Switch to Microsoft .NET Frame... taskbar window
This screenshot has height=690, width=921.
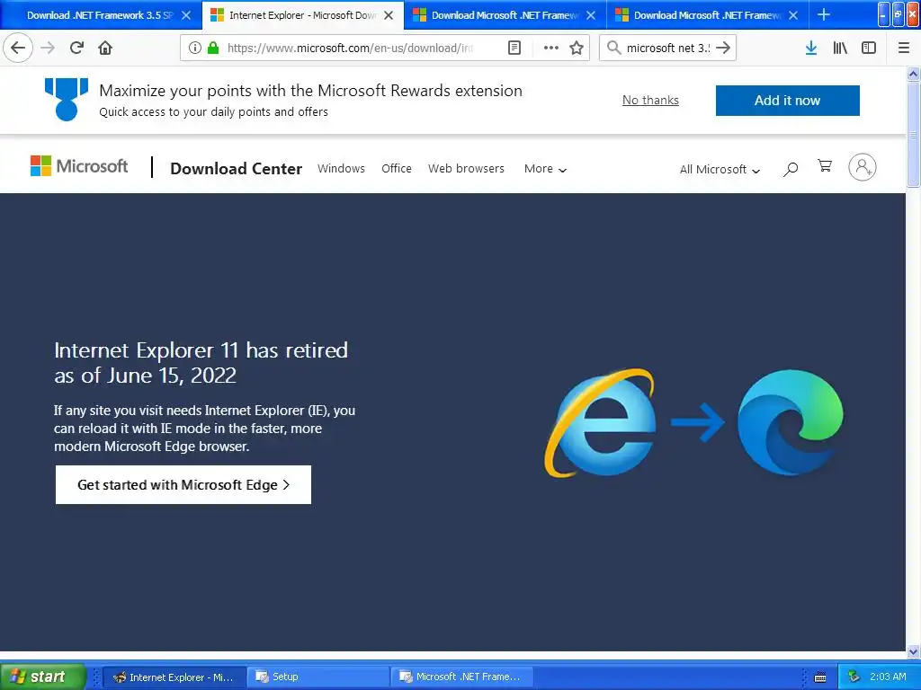[x=463, y=677]
